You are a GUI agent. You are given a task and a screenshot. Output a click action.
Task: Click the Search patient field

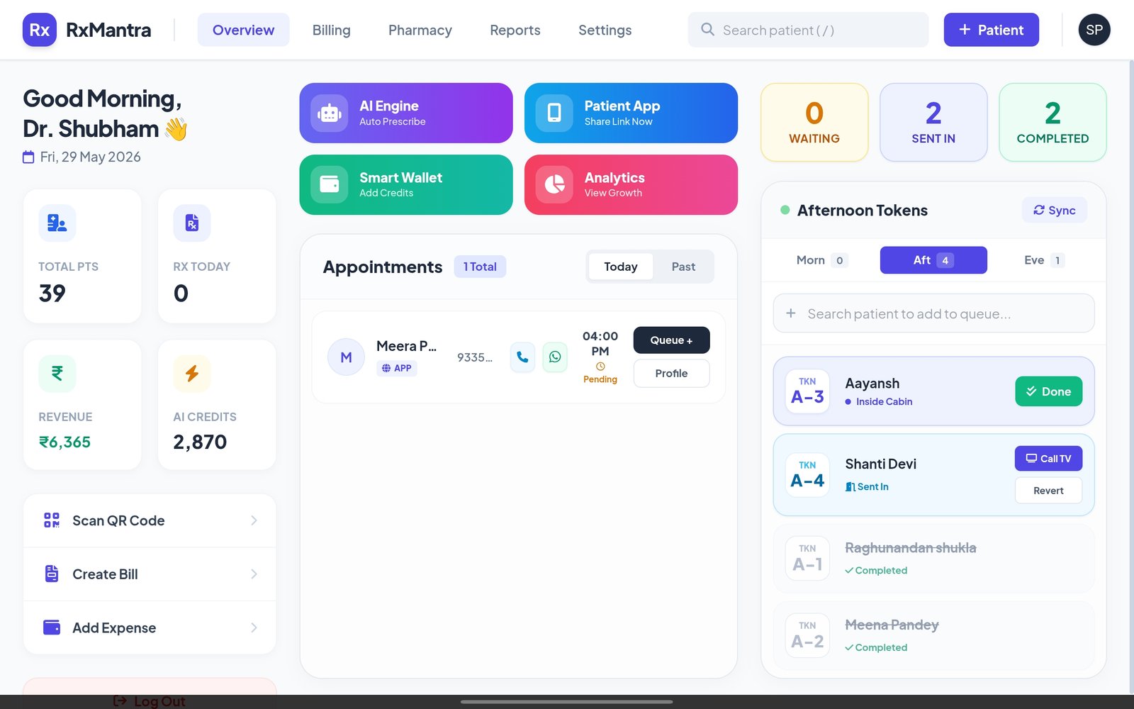coord(808,30)
